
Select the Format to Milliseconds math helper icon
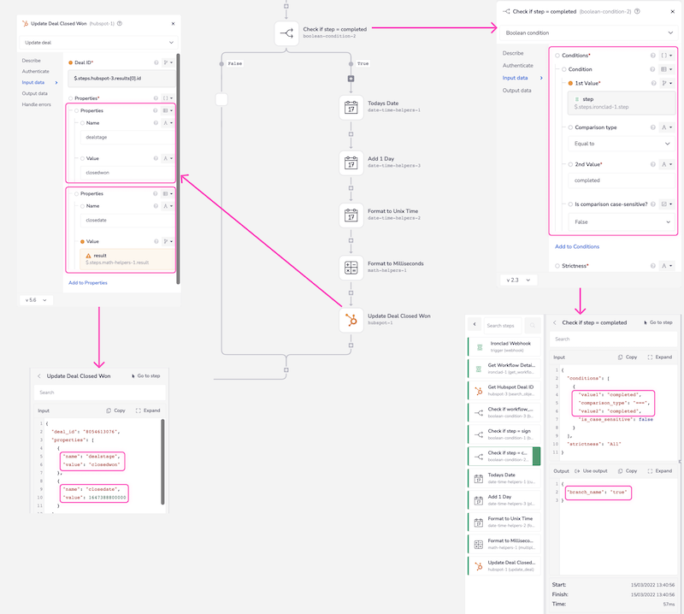351,267
